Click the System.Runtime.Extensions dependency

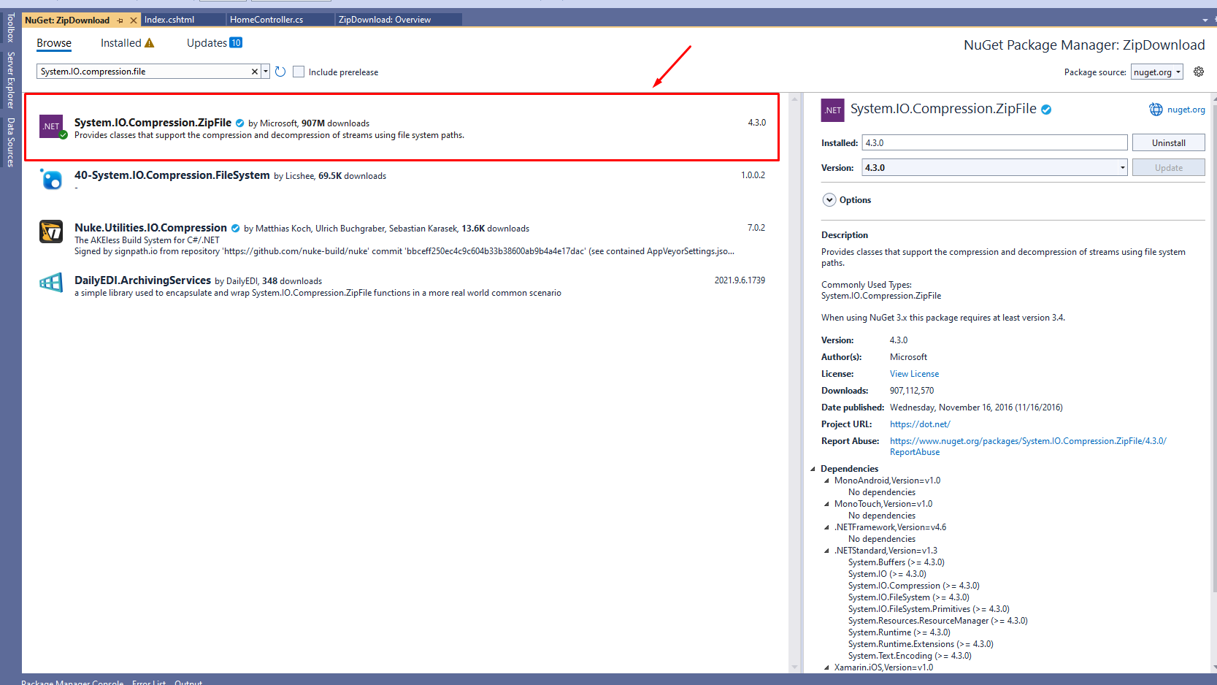tap(921, 644)
